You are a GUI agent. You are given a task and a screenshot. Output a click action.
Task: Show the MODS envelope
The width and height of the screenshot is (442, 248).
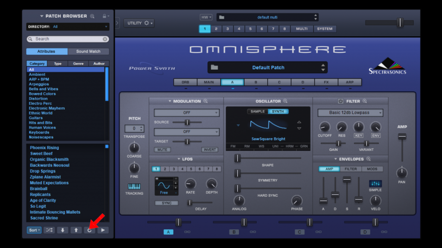[x=372, y=169]
